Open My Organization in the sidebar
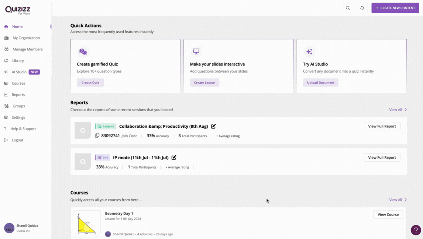Viewport: 423px width, 239px height. 26,38
